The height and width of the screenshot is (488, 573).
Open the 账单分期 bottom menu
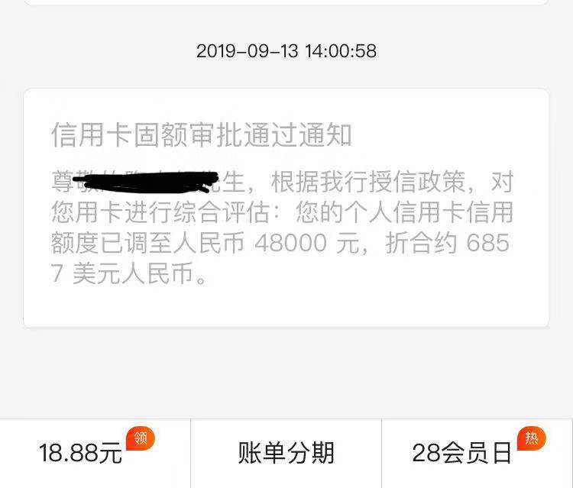[x=286, y=453]
